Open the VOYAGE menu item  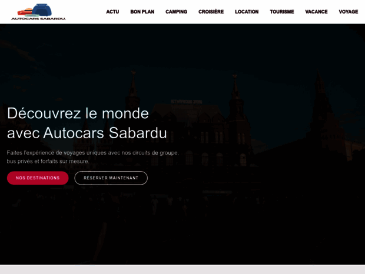click(x=349, y=12)
